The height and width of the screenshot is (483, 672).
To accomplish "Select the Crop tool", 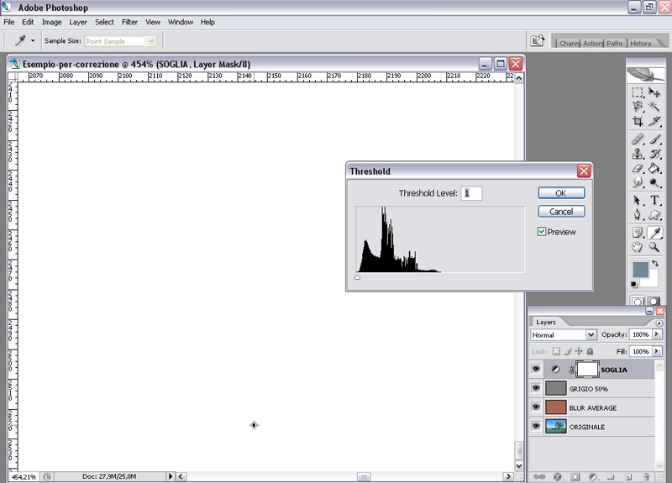I will click(x=638, y=121).
